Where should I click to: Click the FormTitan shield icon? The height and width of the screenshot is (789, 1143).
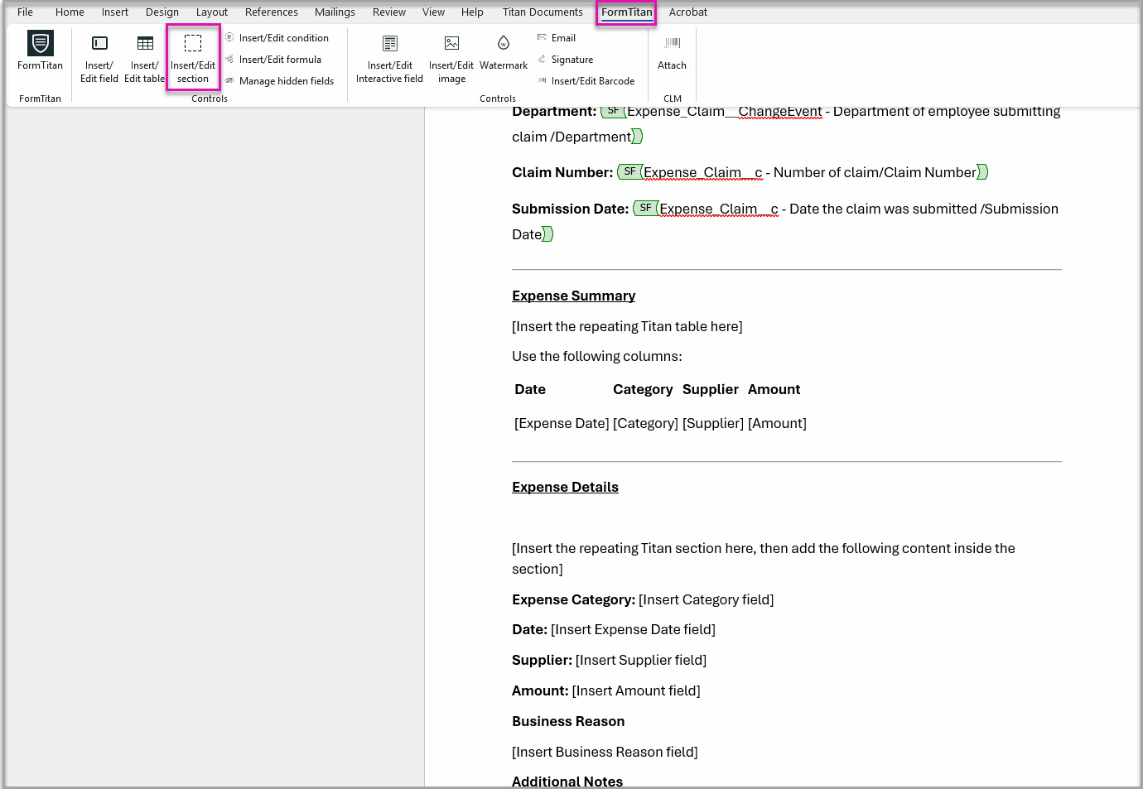40,43
